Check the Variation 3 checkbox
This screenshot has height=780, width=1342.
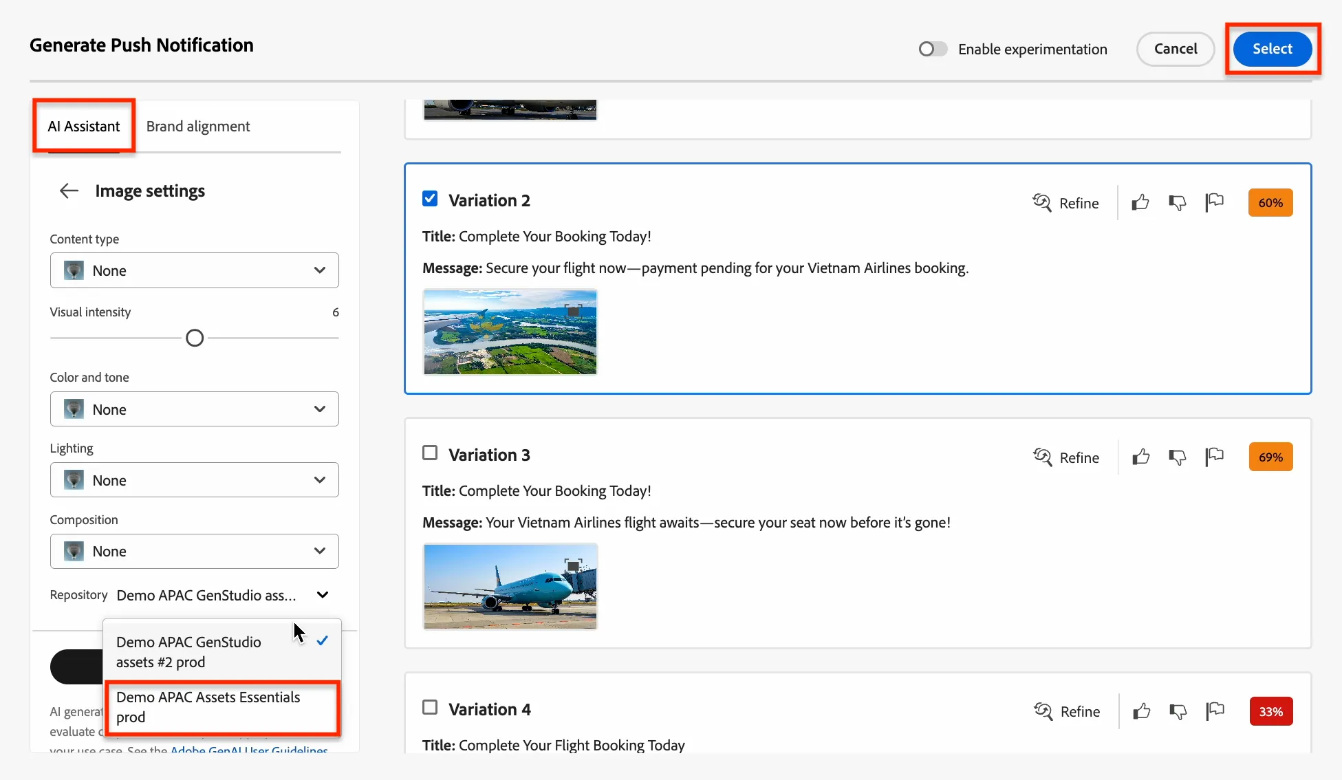click(430, 453)
